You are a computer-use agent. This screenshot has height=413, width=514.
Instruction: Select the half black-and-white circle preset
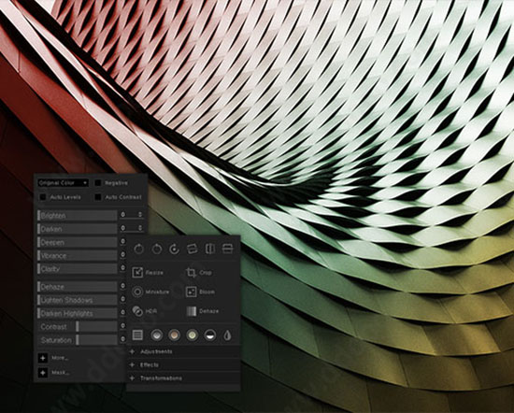(x=209, y=335)
